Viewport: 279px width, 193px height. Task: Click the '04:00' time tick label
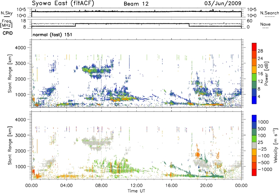click(67, 186)
